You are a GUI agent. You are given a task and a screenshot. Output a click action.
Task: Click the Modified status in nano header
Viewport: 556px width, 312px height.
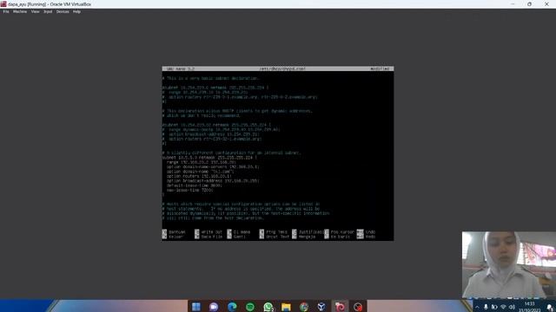point(380,69)
